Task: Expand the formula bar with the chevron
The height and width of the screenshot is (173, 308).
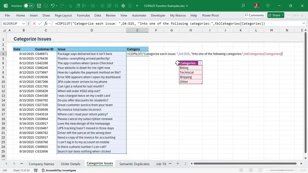Action: (303, 23)
